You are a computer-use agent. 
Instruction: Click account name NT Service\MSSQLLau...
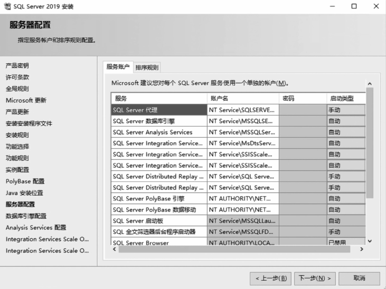point(243,220)
